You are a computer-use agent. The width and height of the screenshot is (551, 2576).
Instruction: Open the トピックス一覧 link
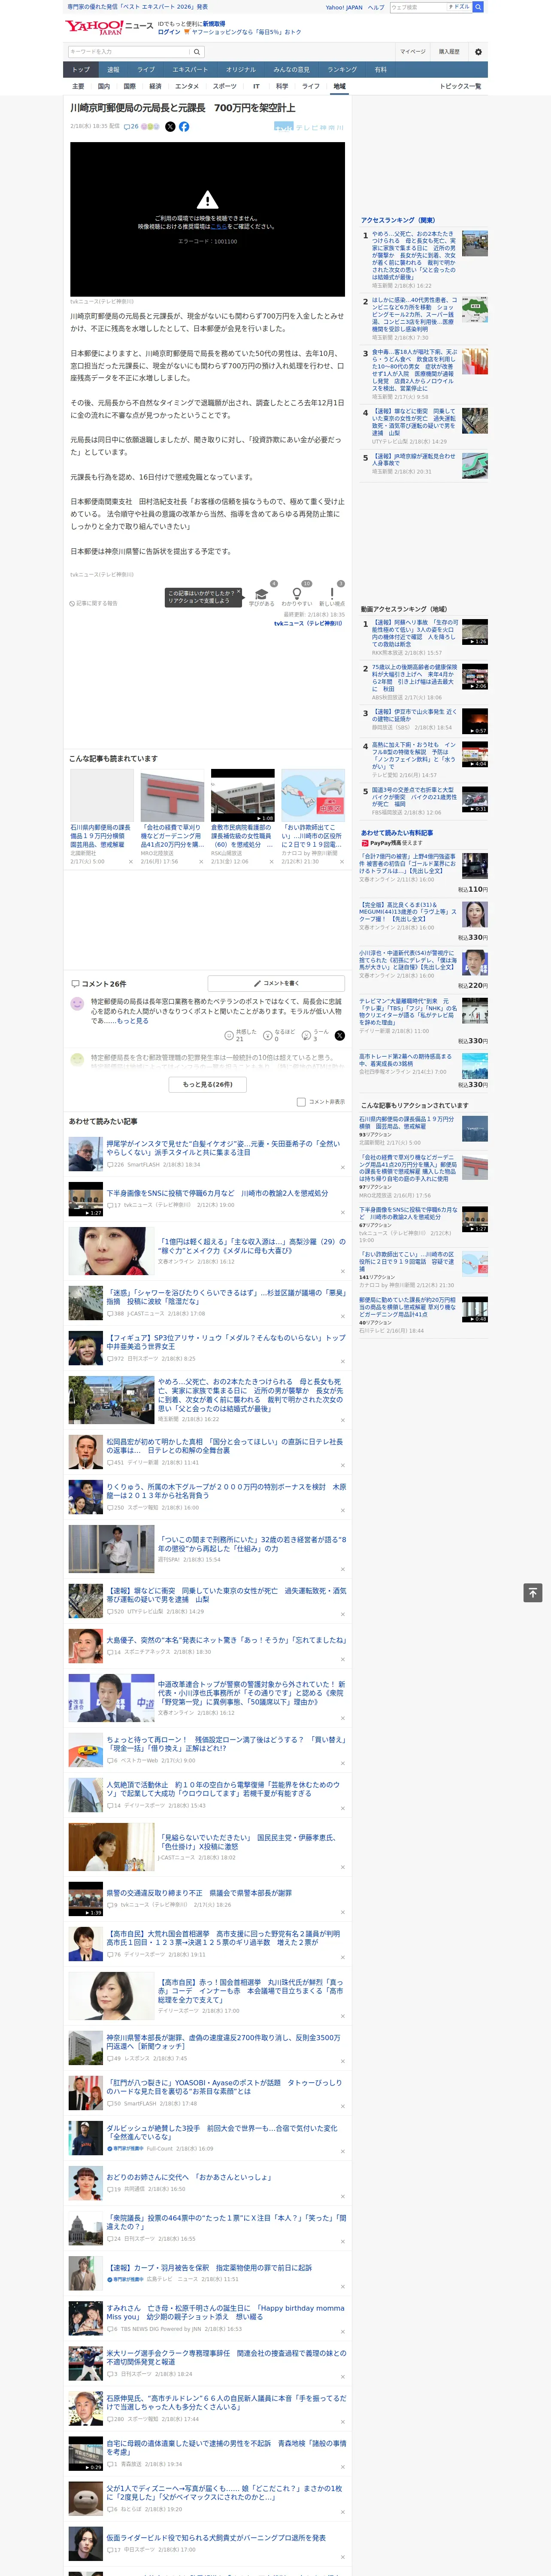pos(460,86)
